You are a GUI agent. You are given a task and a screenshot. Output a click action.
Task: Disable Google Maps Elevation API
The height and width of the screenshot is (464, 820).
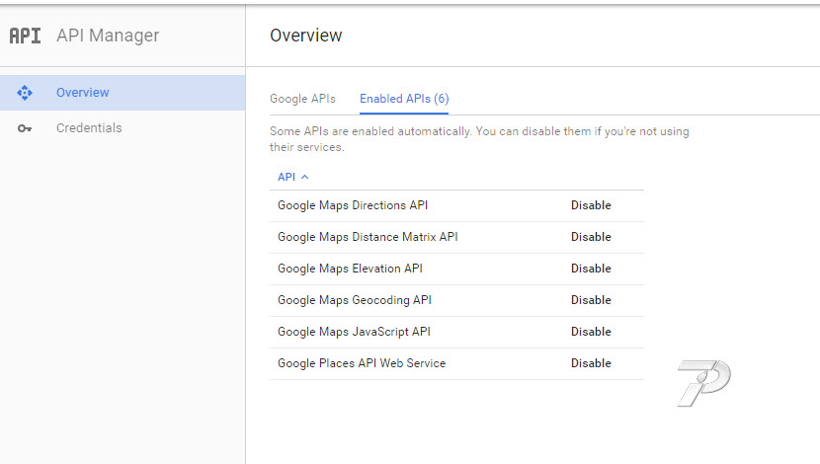click(x=591, y=269)
